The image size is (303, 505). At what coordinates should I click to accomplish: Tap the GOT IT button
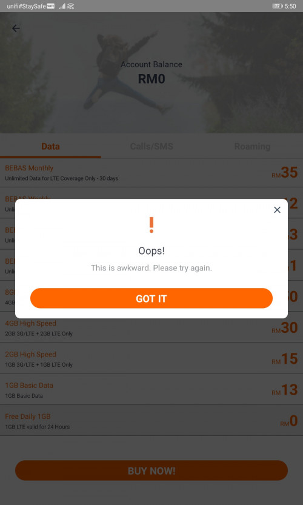151,298
